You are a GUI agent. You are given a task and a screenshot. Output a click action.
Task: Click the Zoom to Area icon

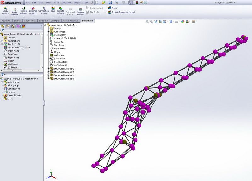point(152,22)
